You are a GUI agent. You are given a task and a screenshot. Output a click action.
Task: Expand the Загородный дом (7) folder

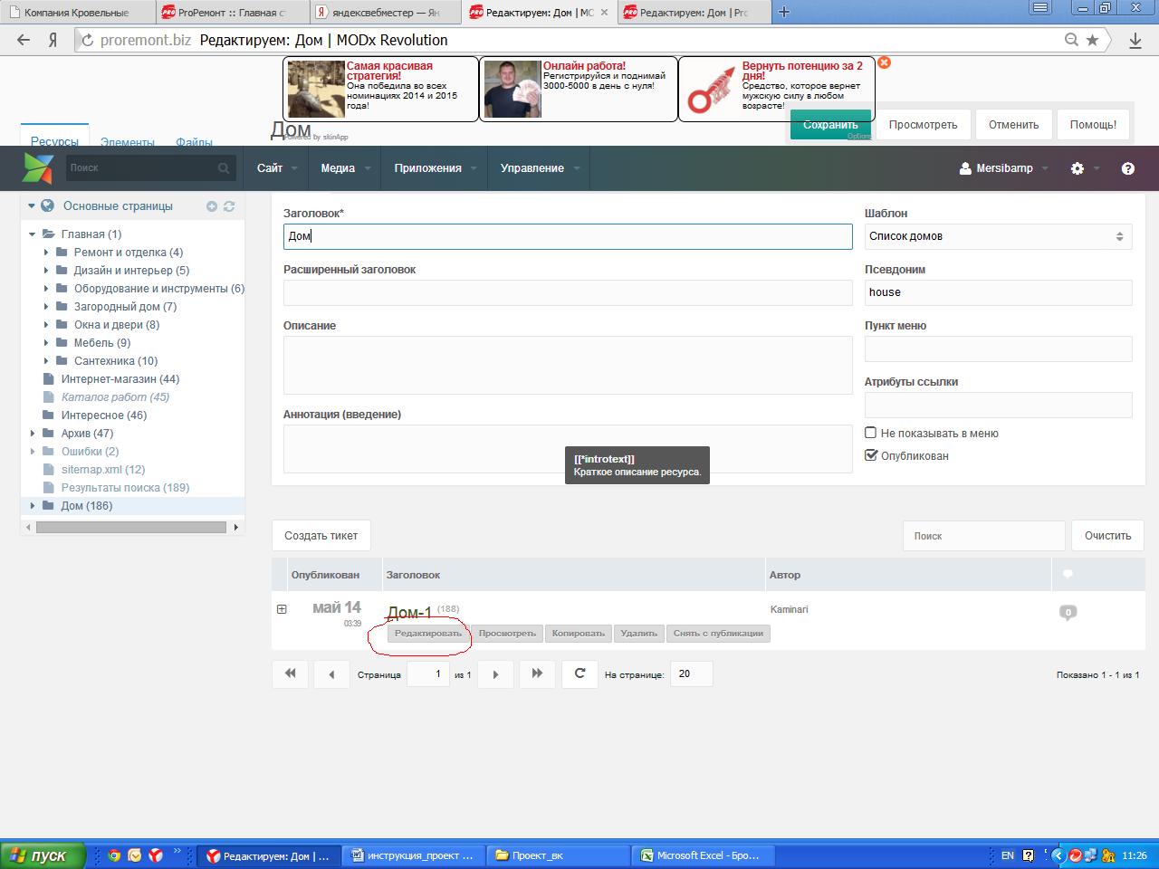(46, 306)
